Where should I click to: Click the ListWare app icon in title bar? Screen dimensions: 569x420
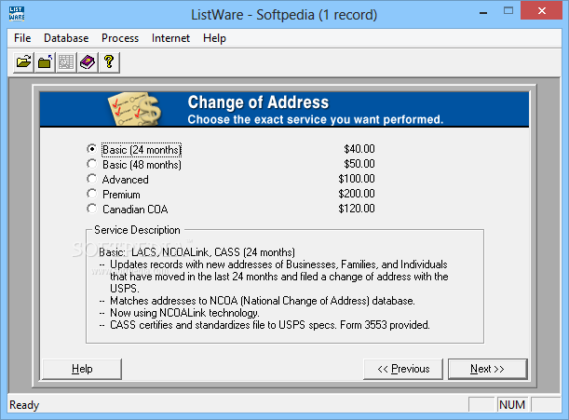pos(17,14)
